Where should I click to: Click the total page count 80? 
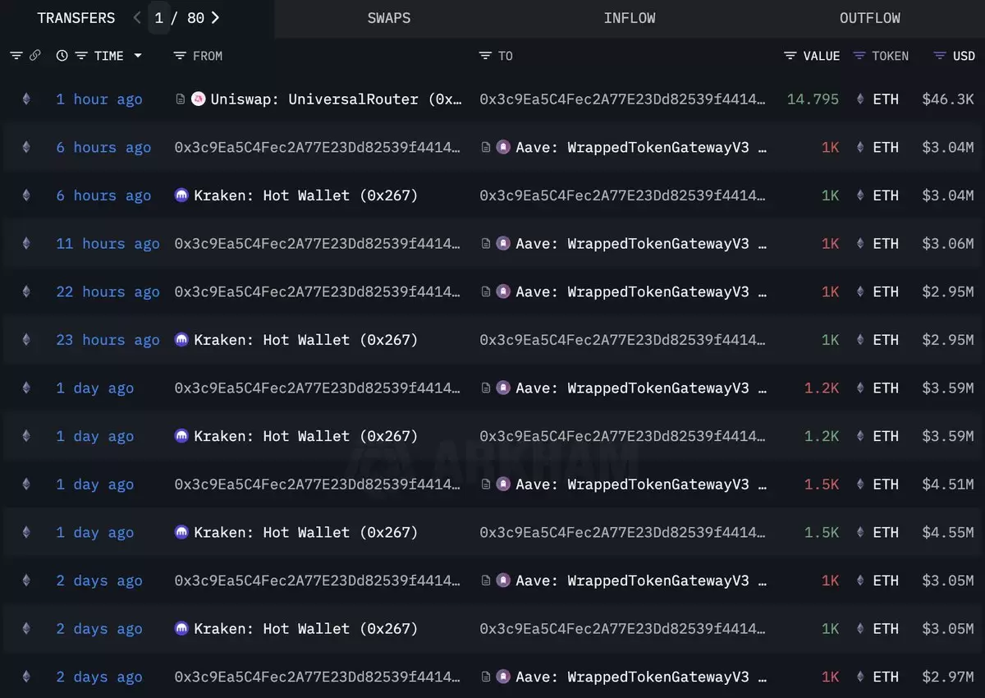click(195, 17)
